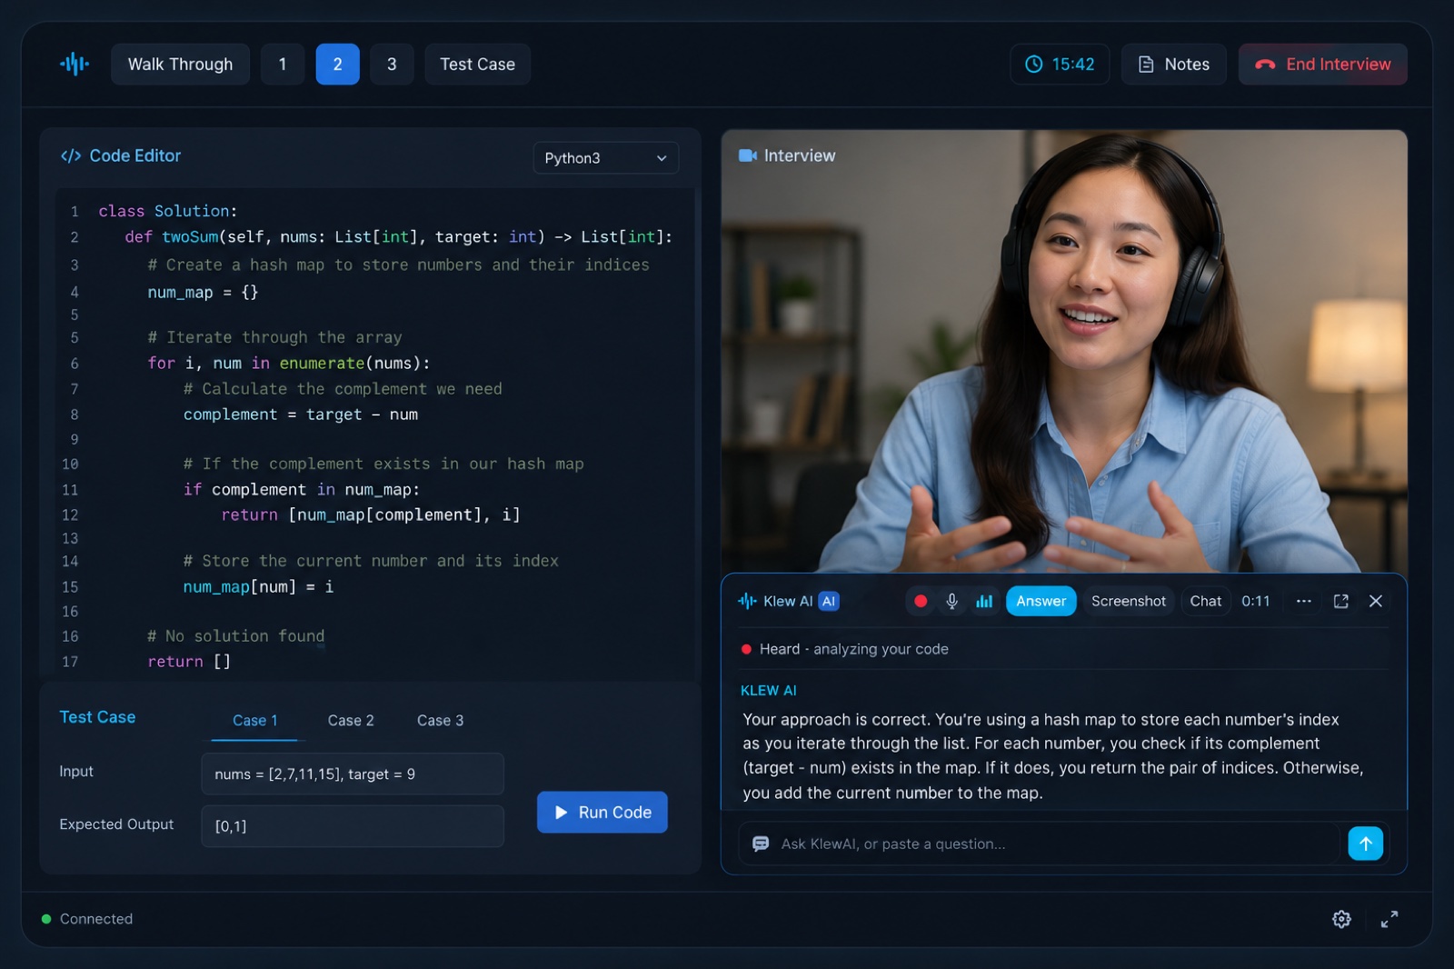
Task: Expand the Python3 language dropdown
Action: [x=605, y=158]
